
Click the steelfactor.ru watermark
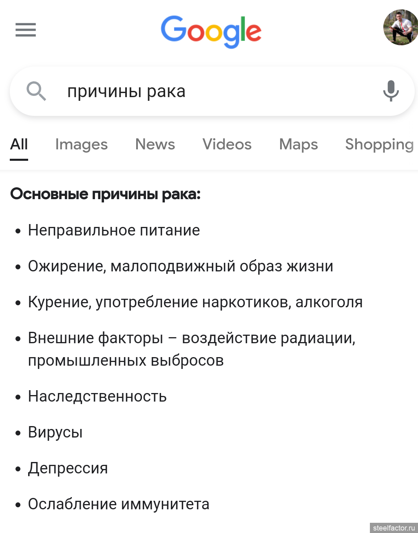click(394, 528)
